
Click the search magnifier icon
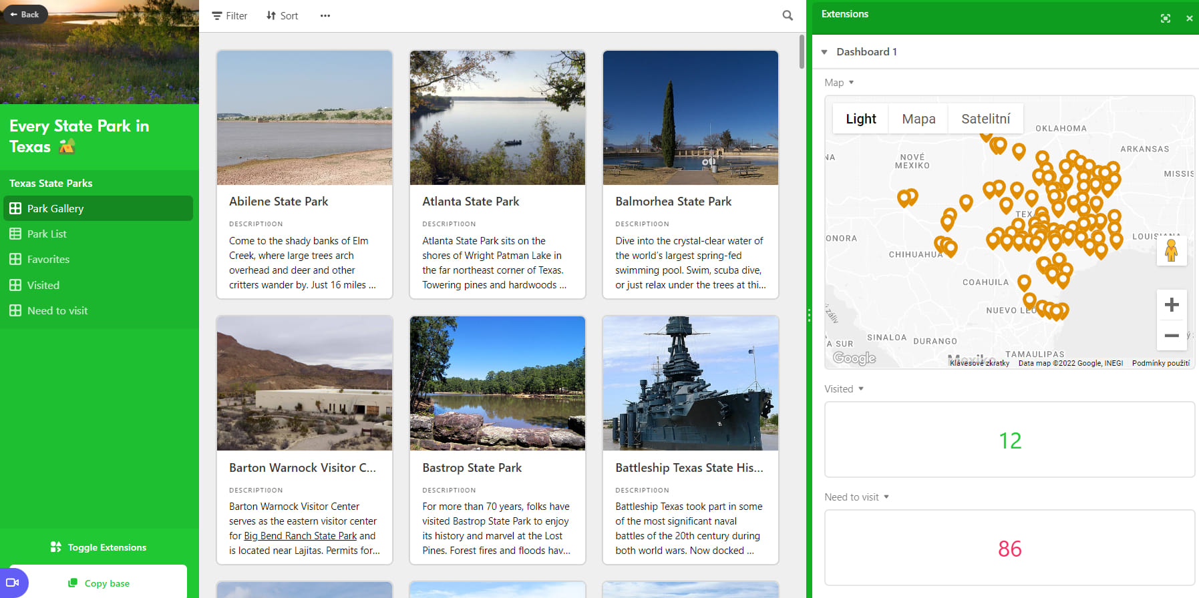tap(788, 15)
